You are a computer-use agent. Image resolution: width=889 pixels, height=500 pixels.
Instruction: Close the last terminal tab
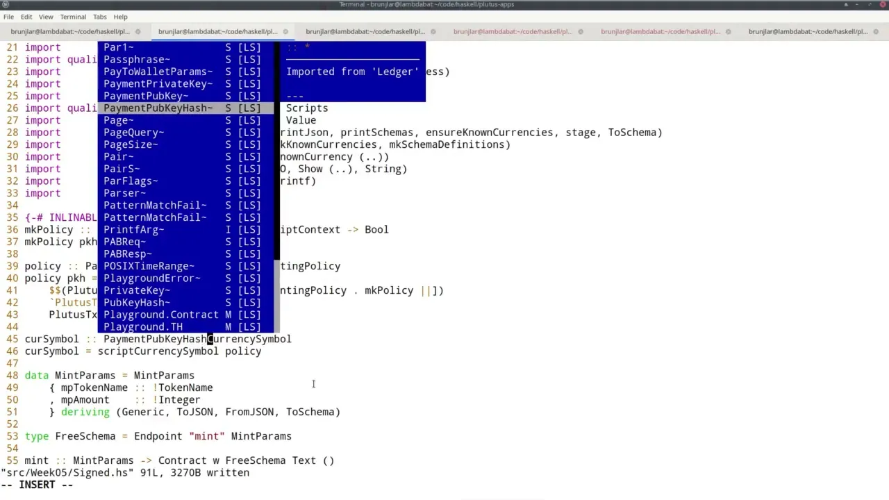click(876, 31)
